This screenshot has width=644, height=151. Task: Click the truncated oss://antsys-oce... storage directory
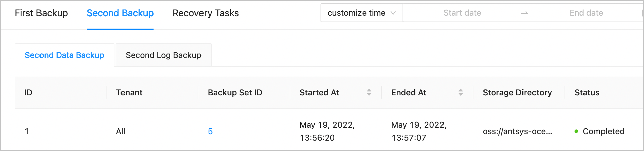(x=517, y=131)
